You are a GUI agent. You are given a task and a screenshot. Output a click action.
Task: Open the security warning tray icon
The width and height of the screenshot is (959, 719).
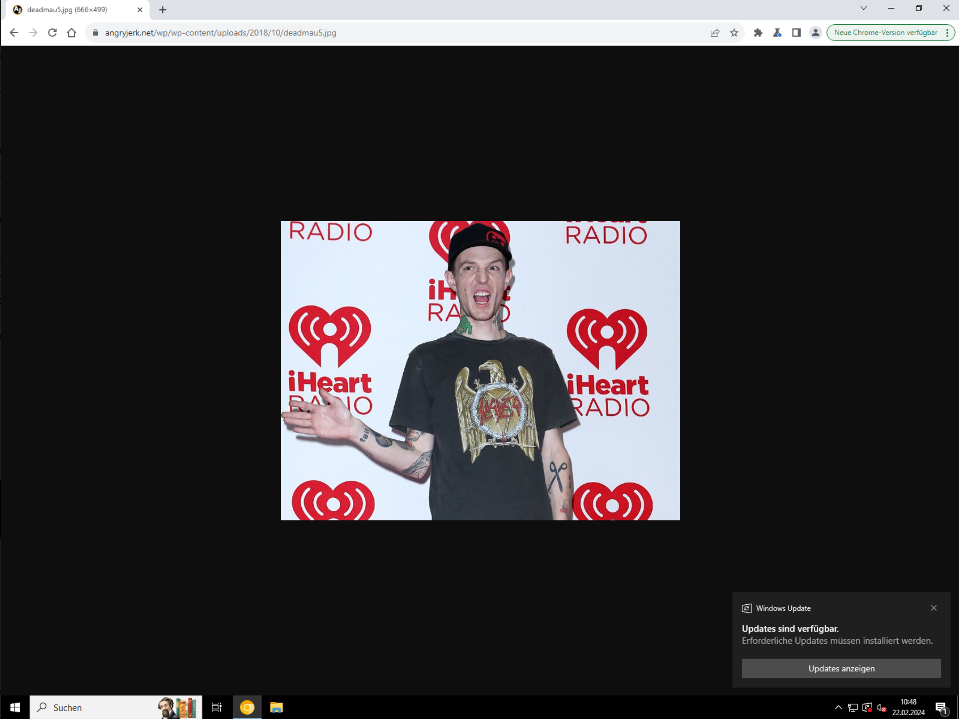click(867, 707)
